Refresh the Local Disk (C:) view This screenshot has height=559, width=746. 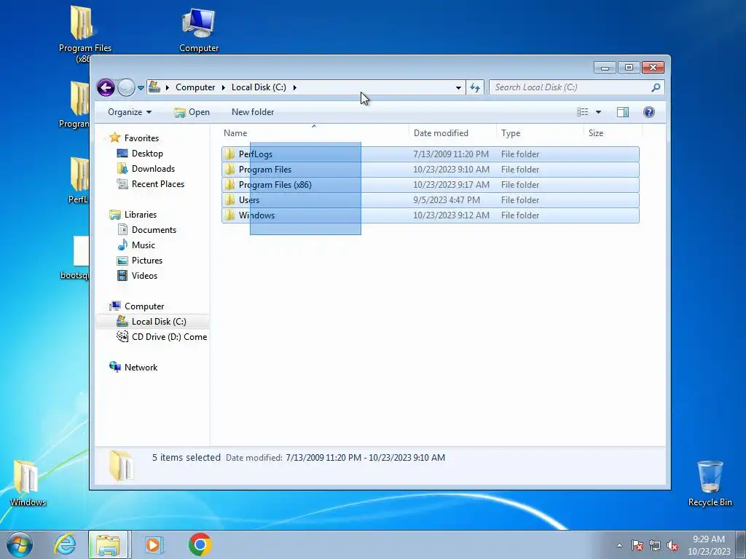[x=475, y=87]
